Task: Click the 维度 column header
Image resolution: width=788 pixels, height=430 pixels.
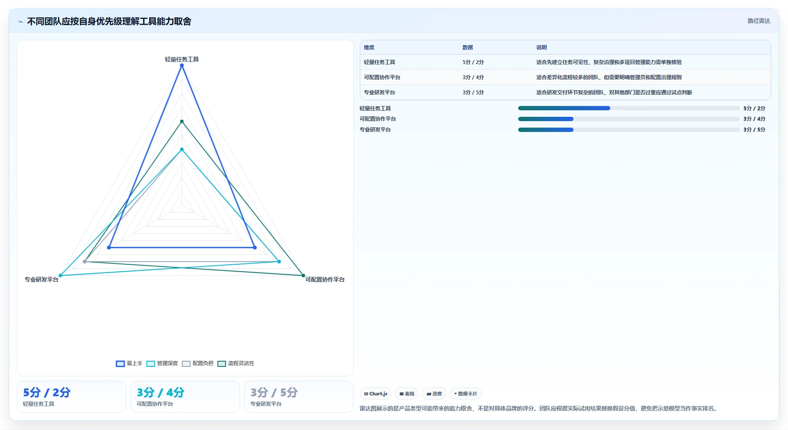Action: coord(369,48)
